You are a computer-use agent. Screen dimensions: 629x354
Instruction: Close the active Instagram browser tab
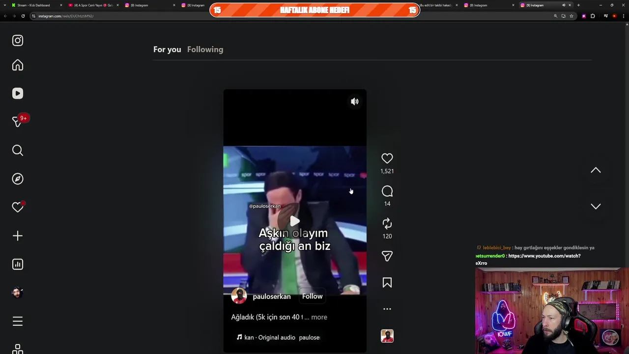pos(570,5)
